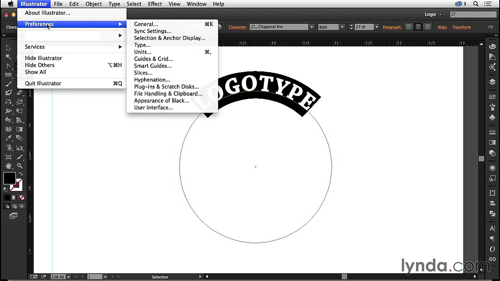Screen dimensions: 500x281
Task: Select the Zoom magnifier tool
Action: tap(20, 165)
